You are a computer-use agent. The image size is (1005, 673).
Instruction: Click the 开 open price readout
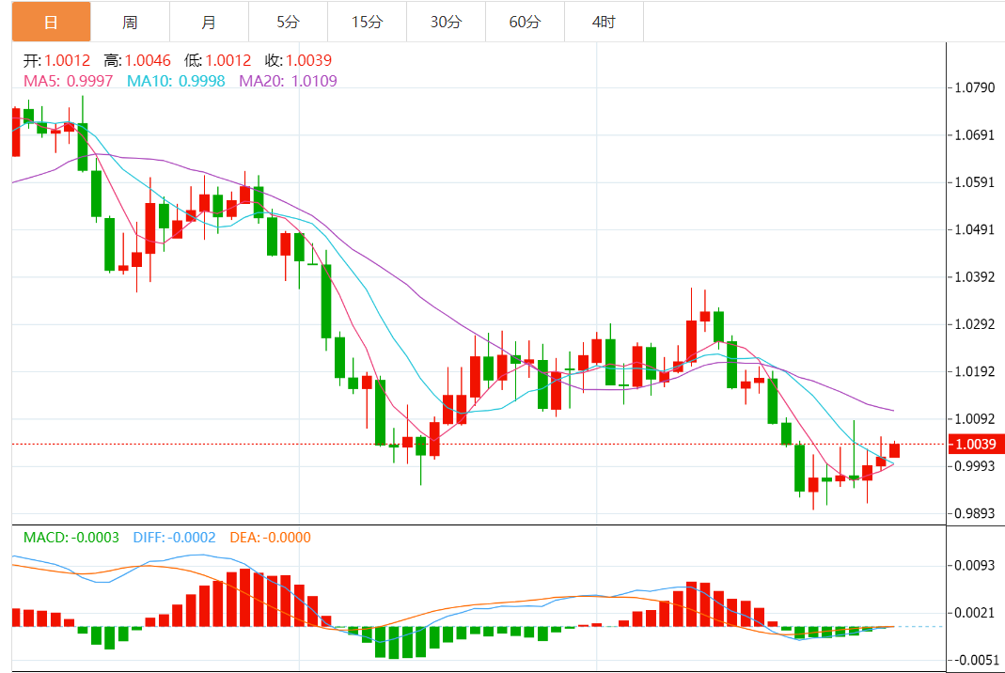pyautogui.click(x=56, y=60)
